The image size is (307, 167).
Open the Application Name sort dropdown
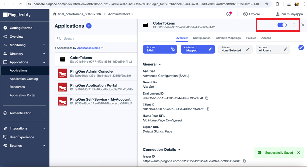click(90, 48)
